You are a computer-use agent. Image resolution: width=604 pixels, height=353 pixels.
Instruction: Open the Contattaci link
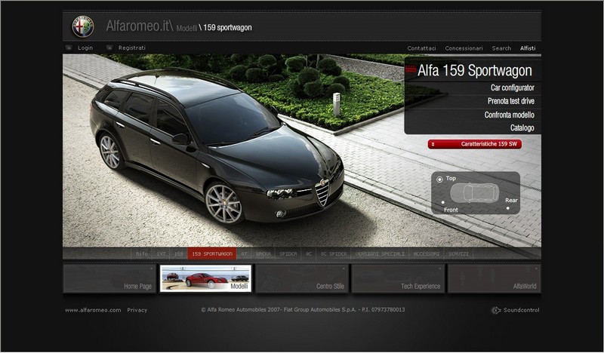tap(421, 48)
